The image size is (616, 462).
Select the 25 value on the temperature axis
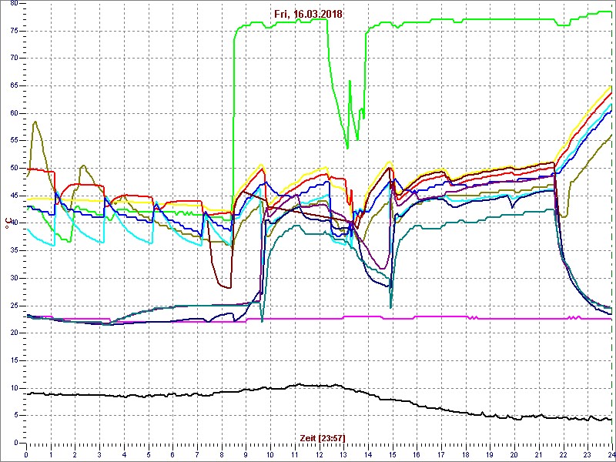14,306
